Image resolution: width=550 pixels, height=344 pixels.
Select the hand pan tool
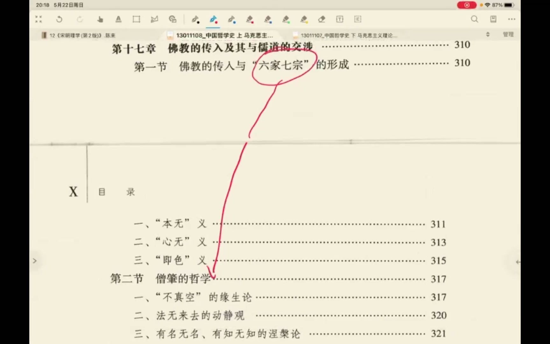[x=100, y=19]
